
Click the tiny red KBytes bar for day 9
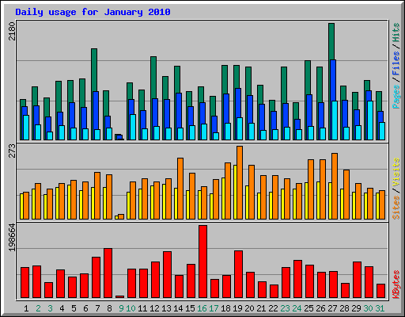[119, 297]
